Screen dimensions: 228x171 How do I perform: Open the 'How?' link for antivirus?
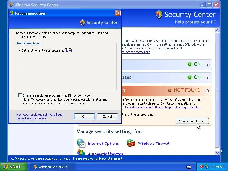pyautogui.click(x=68, y=50)
